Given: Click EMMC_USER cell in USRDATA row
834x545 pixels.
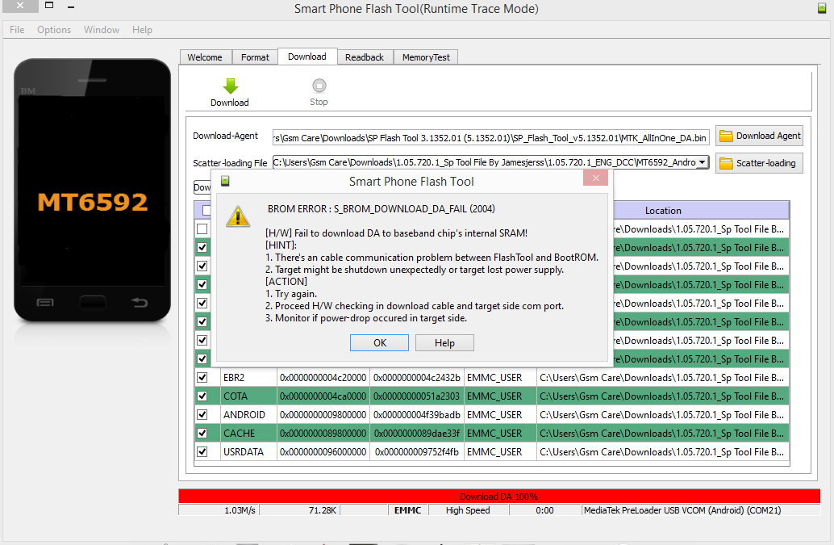Looking at the screenshot, I should tap(499, 452).
